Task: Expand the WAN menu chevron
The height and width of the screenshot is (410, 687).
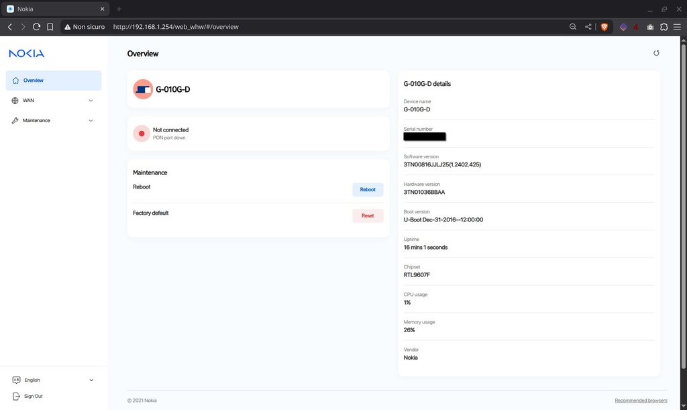Action: tap(91, 101)
